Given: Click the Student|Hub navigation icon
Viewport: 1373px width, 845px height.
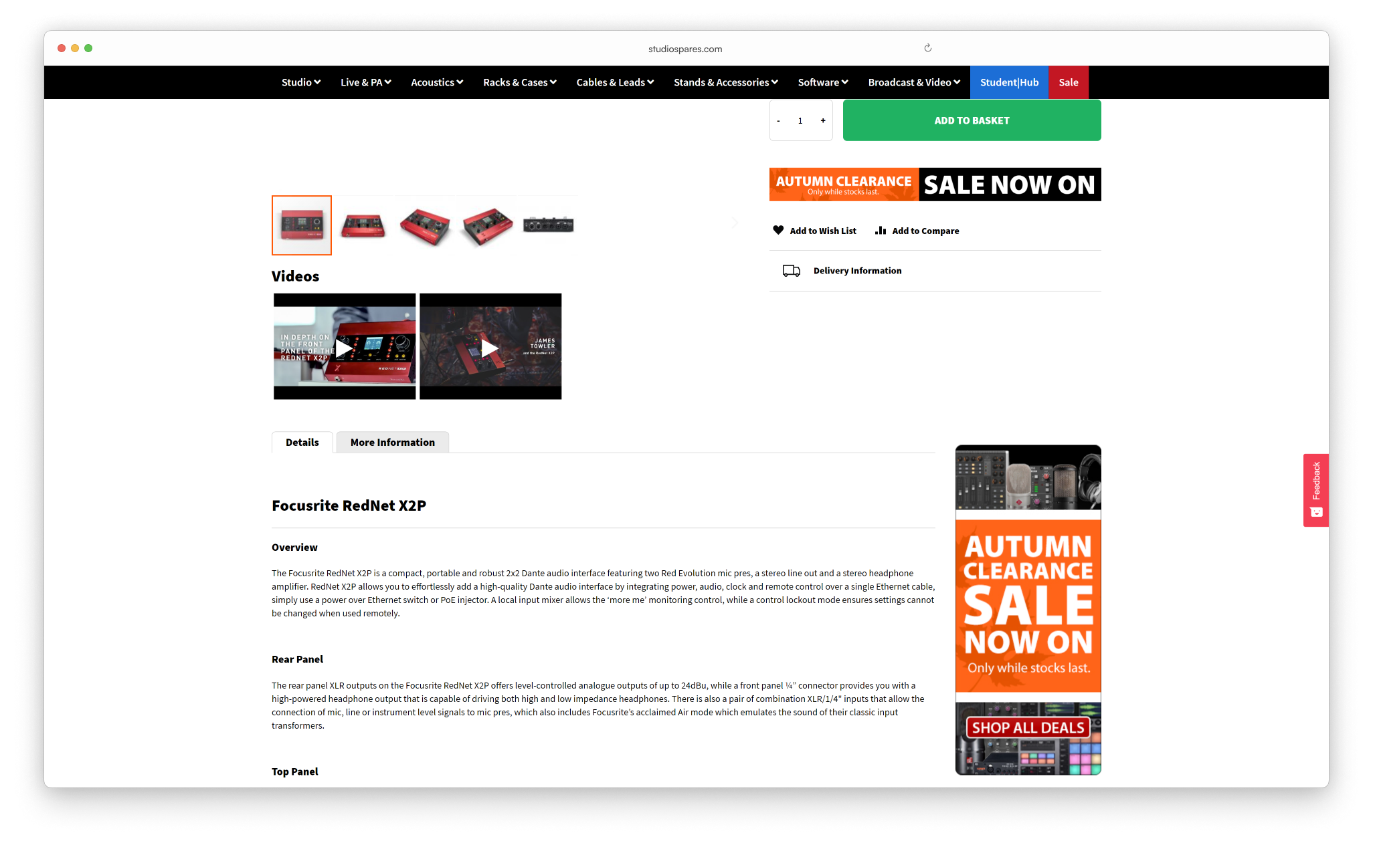Looking at the screenshot, I should (1008, 82).
